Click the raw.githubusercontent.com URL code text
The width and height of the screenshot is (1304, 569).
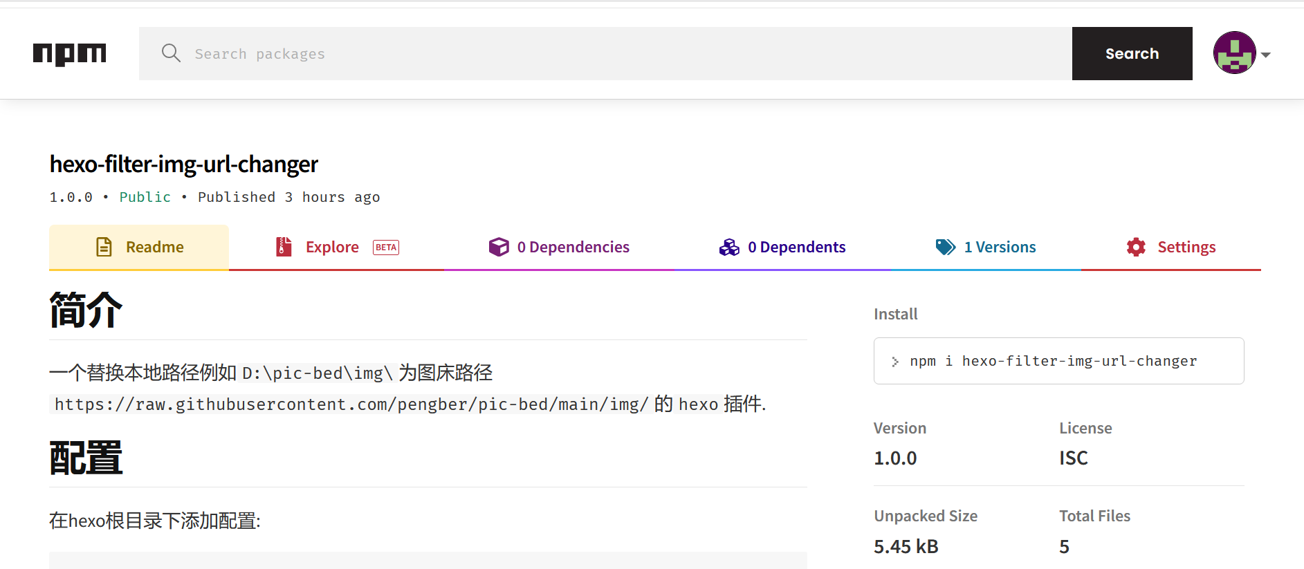tap(351, 404)
